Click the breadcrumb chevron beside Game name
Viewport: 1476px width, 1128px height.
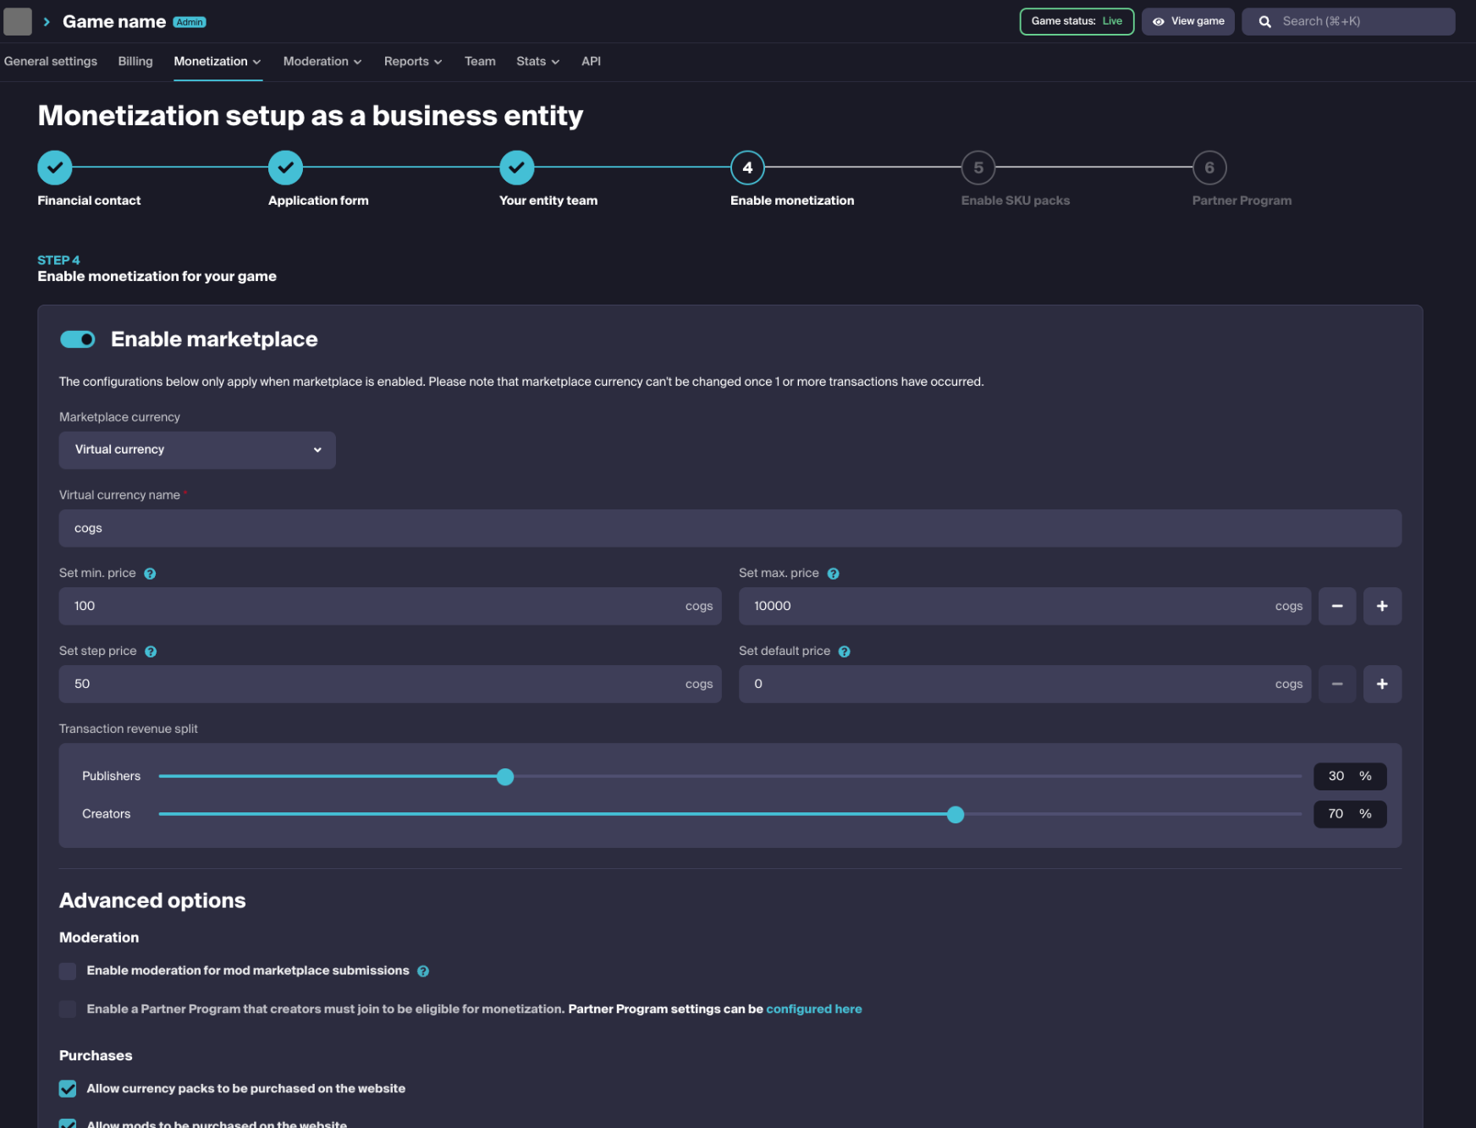pyautogui.click(x=47, y=22)
